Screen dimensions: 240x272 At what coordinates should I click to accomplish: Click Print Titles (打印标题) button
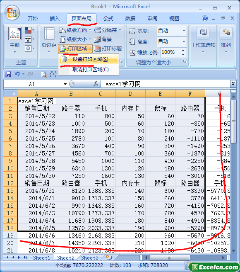[108, 49]
